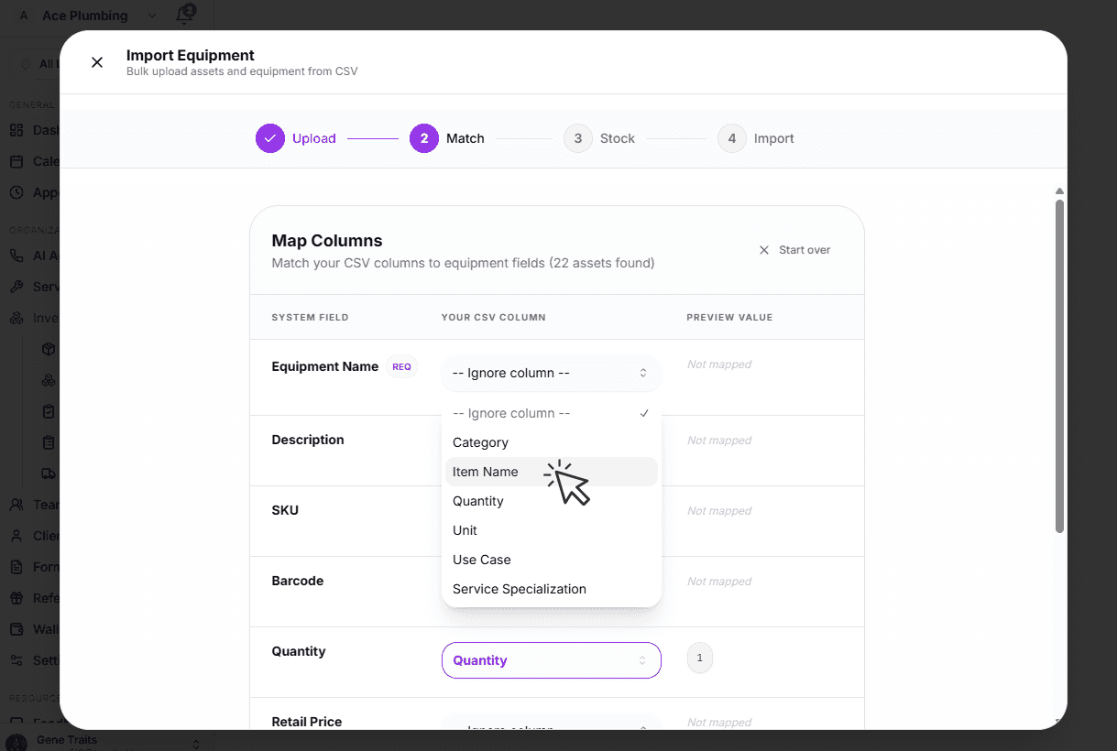This screenshot has width=1117, height=751.
Task: Select the Match step indicator
Action: click(447, 138)
